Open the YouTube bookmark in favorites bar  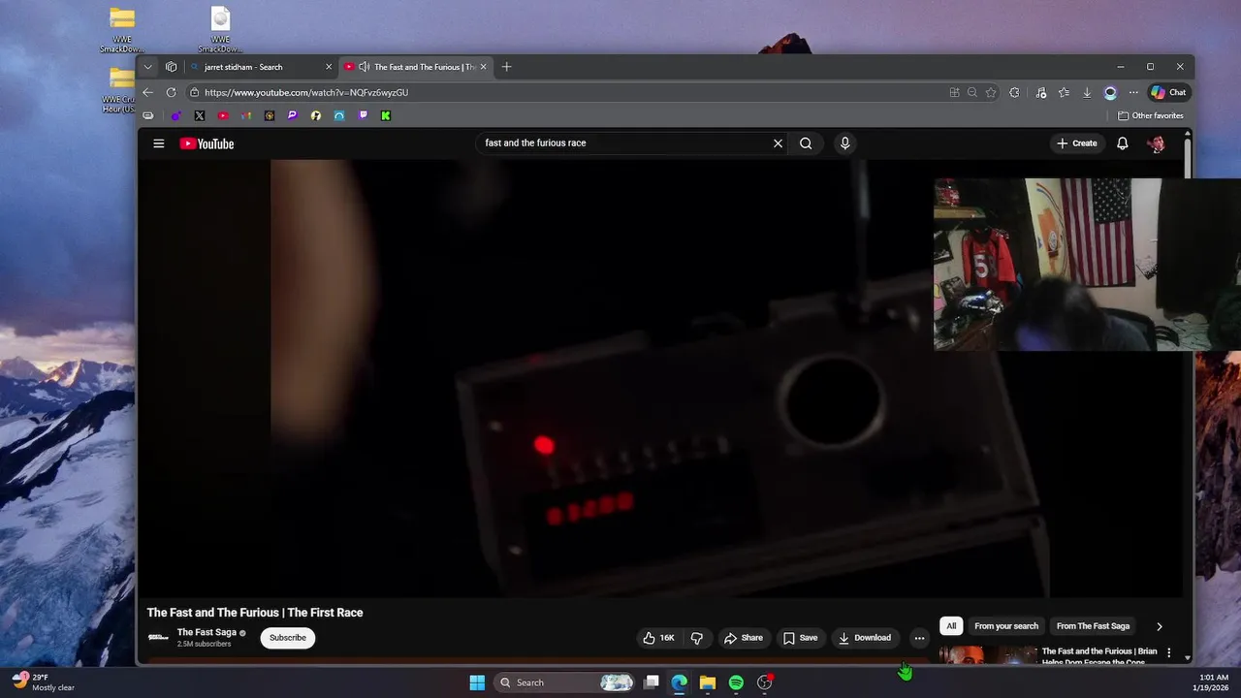[x=223, y=115]
